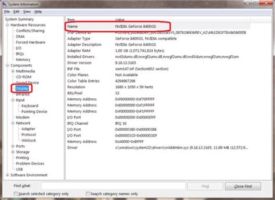Screen dimensions: 275x200
Task: Select the INF File row
Action: [x=158, y=69]
